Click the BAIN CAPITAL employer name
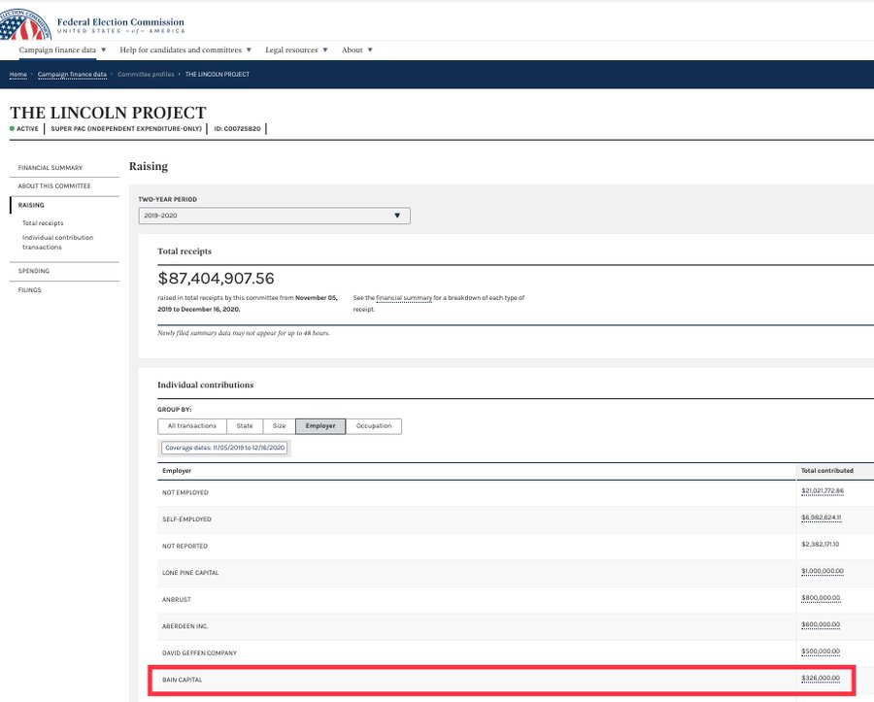 [182, 680]
